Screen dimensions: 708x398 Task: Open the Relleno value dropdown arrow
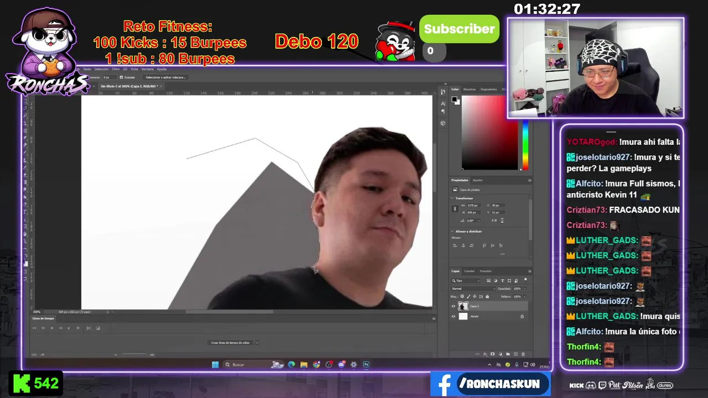click(525, 297)
